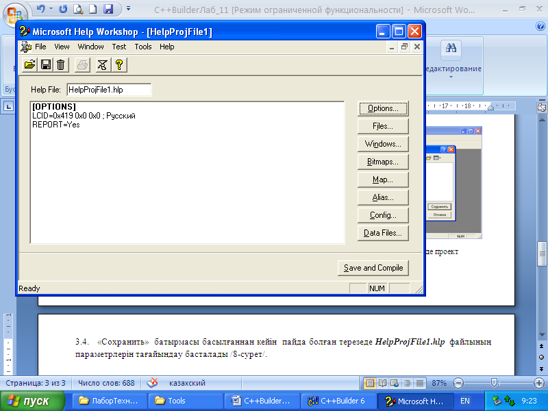Open the File menu in Help Workshop
This screenshot has height=411, width=548.
point(40,47)
